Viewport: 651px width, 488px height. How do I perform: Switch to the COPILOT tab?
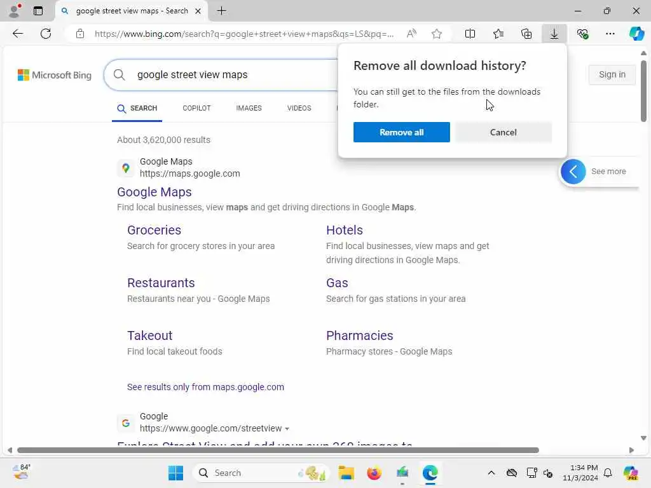coord(196,108)
